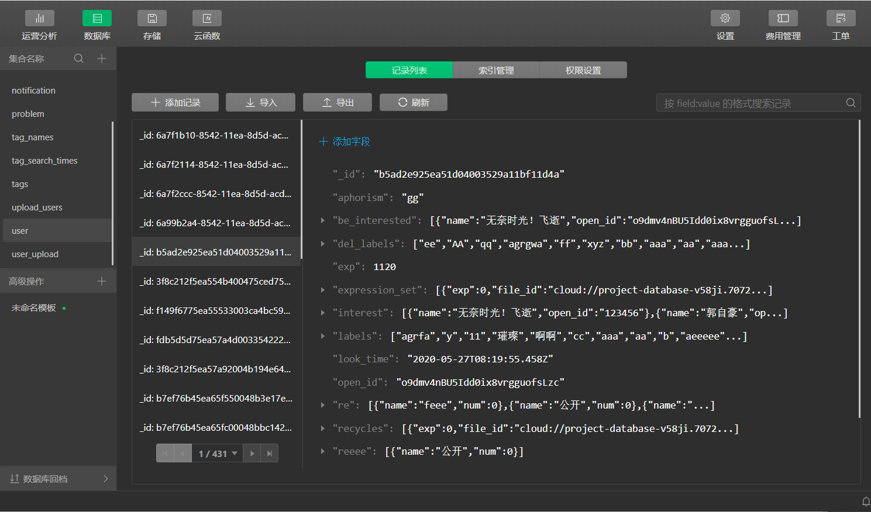
Task: Switch to the 索引管理 tab
Action: [x=496, y=70]
